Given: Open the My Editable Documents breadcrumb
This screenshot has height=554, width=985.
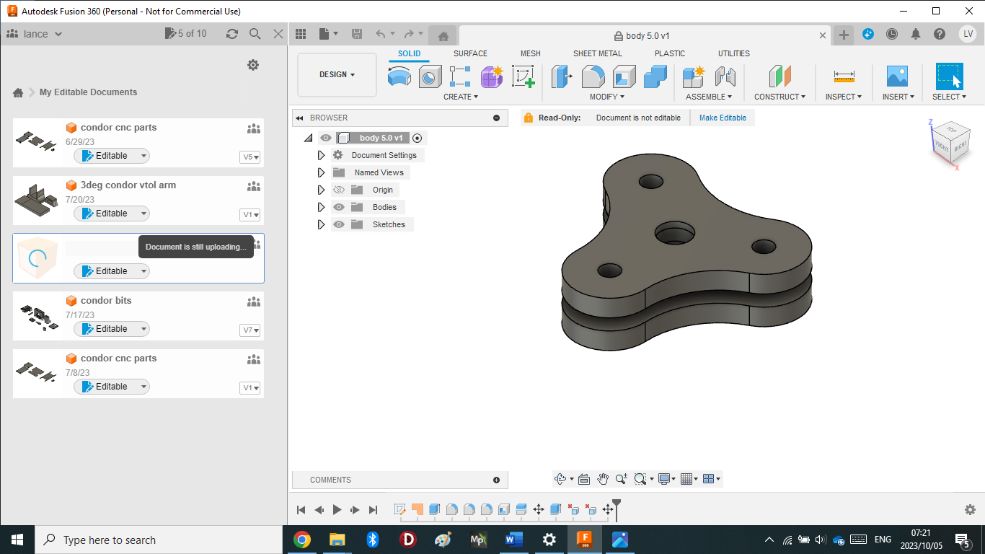Looking at the screenshot, I should pos(88,92).
